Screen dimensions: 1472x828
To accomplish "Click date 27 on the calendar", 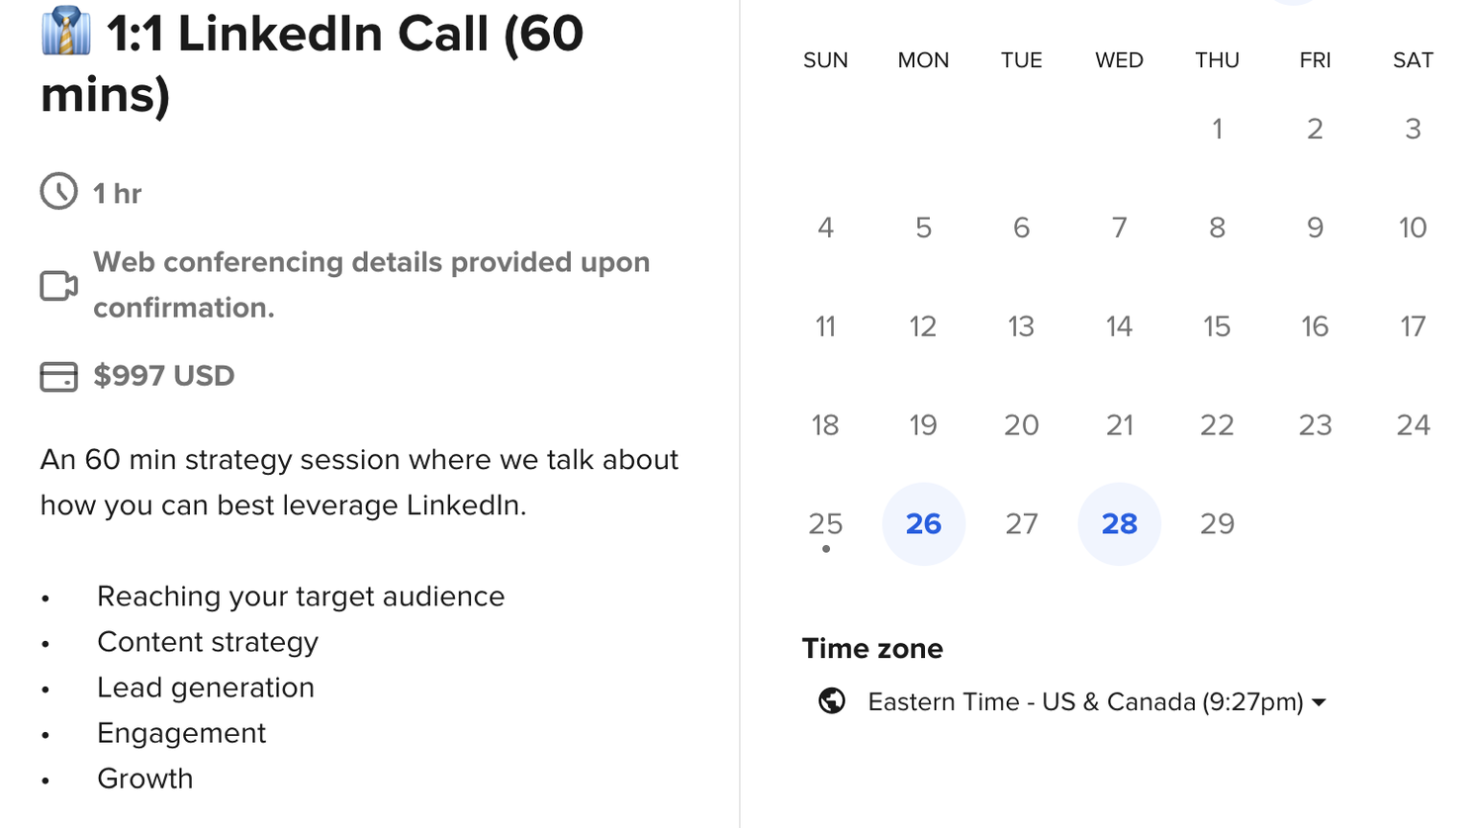I will [x=1021, y=523].
